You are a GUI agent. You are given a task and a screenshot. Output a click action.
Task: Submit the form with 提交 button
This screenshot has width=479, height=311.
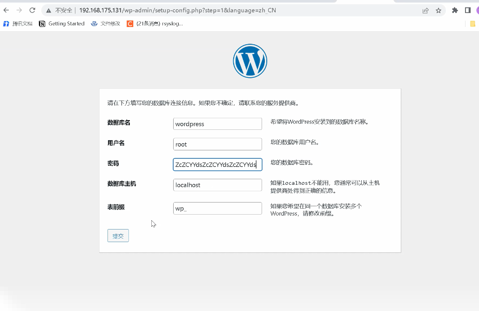(118, 236)
